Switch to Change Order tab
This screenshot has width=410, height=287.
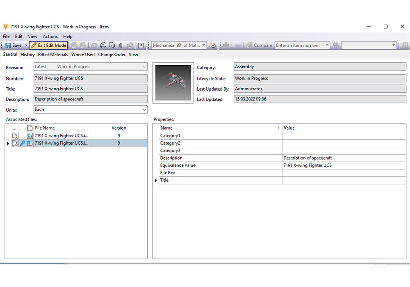pyautogui.click(x=112, y=55)
